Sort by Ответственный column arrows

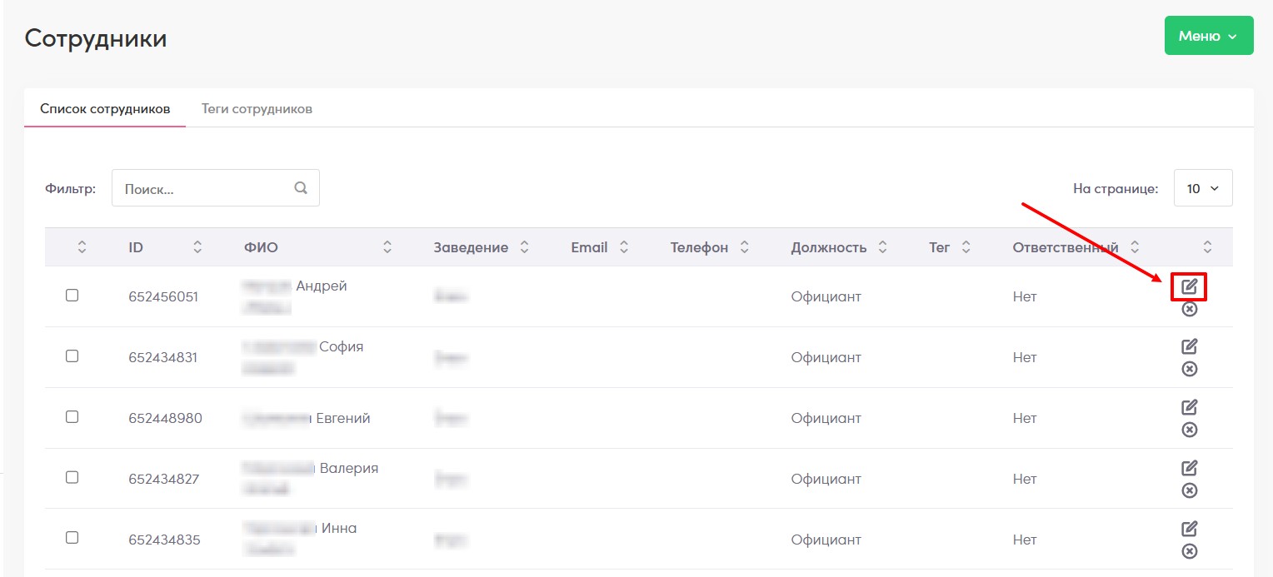point(1135,247)
